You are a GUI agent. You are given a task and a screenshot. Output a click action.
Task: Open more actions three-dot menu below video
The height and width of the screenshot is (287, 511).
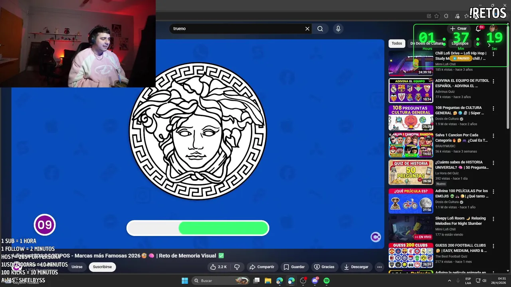tap(380, 267)
